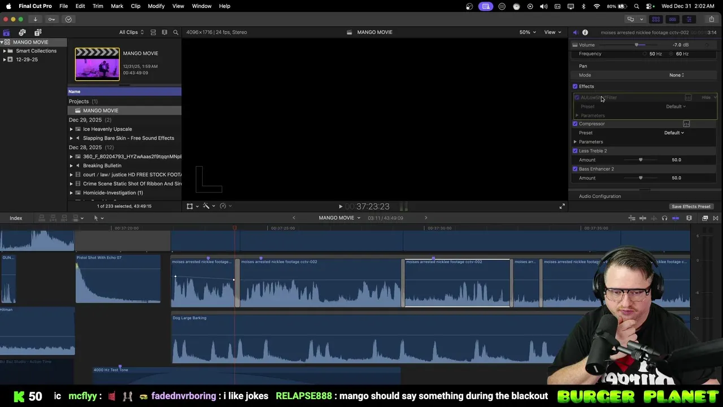Open Titles and Generators sidebar icon
Screen dimensions: 723x407
[38, 32]
